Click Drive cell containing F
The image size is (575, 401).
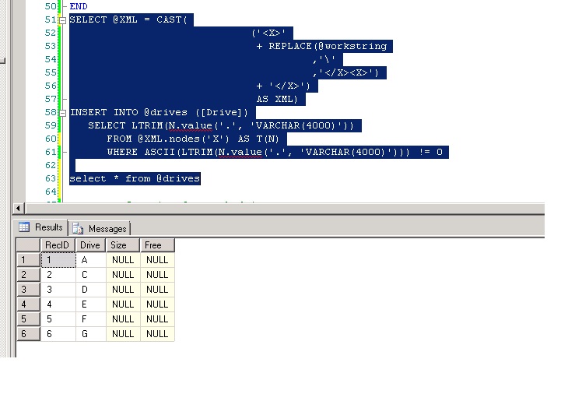(90, 319)
